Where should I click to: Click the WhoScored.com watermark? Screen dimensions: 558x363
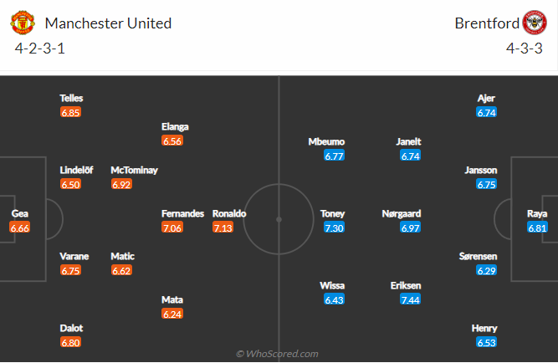click(x=277, y=354)
